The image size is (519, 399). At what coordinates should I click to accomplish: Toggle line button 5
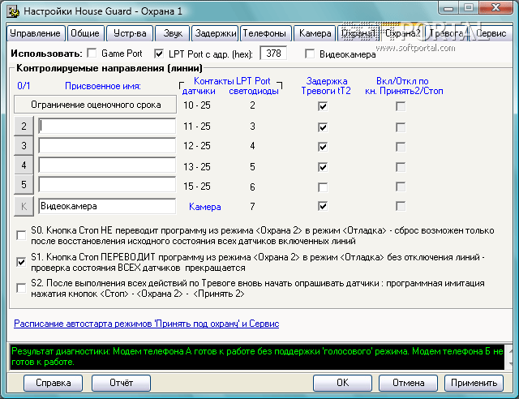(x=24, y=184)
